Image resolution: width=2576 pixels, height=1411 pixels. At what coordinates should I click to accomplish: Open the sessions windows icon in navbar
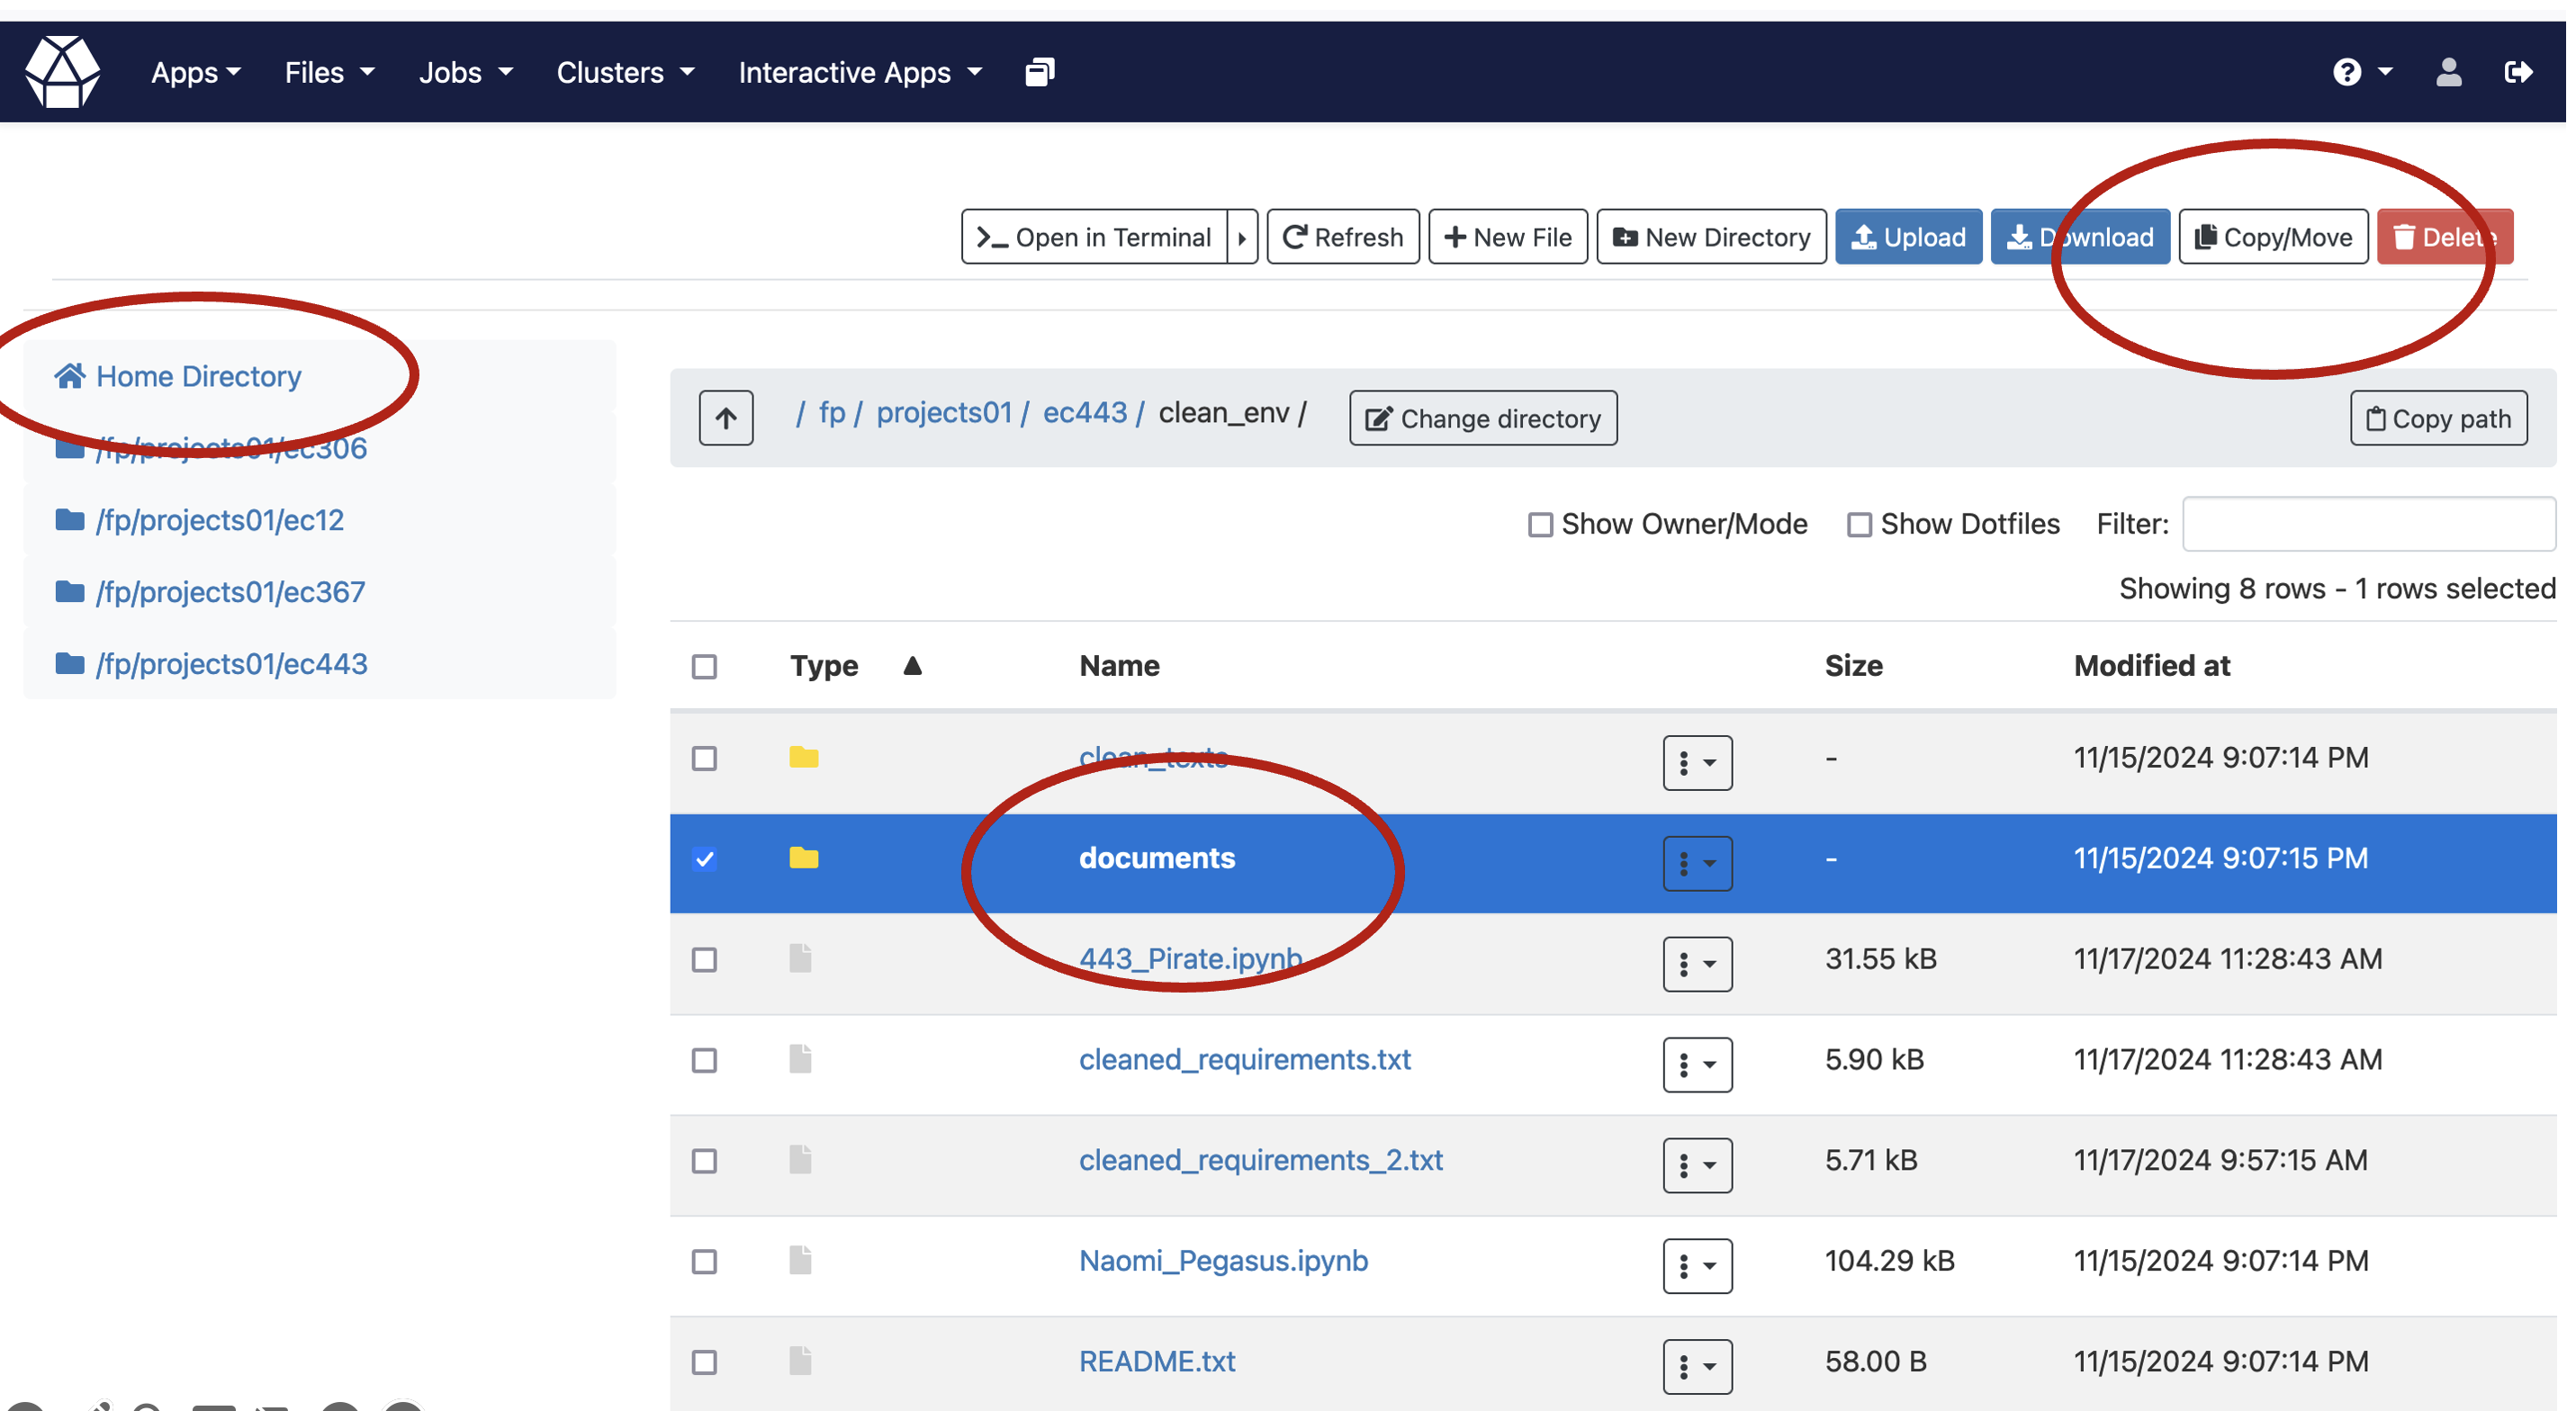[x=1039, y=72]
